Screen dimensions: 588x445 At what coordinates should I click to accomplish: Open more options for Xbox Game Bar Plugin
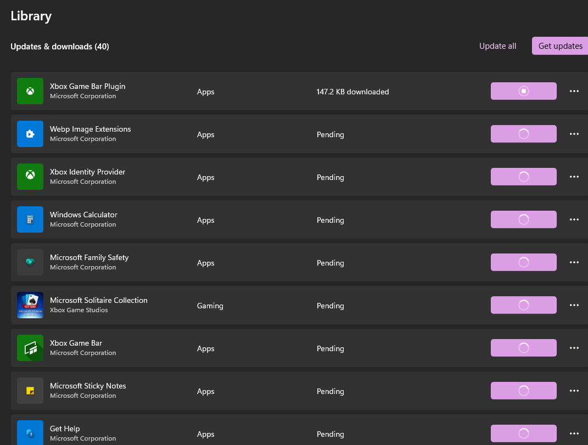(x=574, y=91)
